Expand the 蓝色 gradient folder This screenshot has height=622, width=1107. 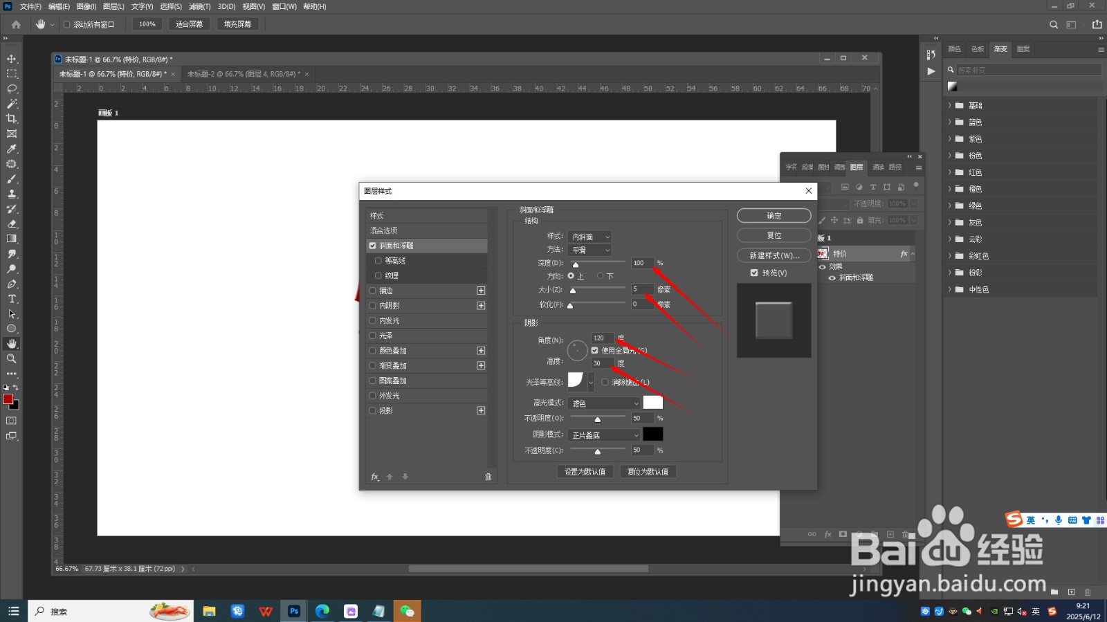(x=950, y=122)
